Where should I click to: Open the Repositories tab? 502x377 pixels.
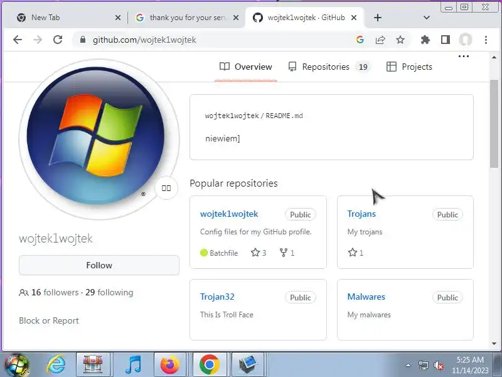click(329, 67)
